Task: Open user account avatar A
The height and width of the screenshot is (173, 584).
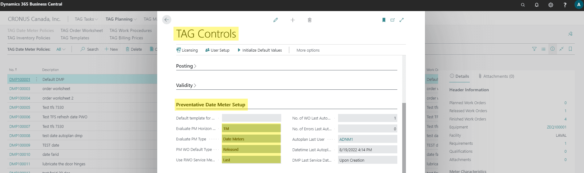Action: point(579,5)
